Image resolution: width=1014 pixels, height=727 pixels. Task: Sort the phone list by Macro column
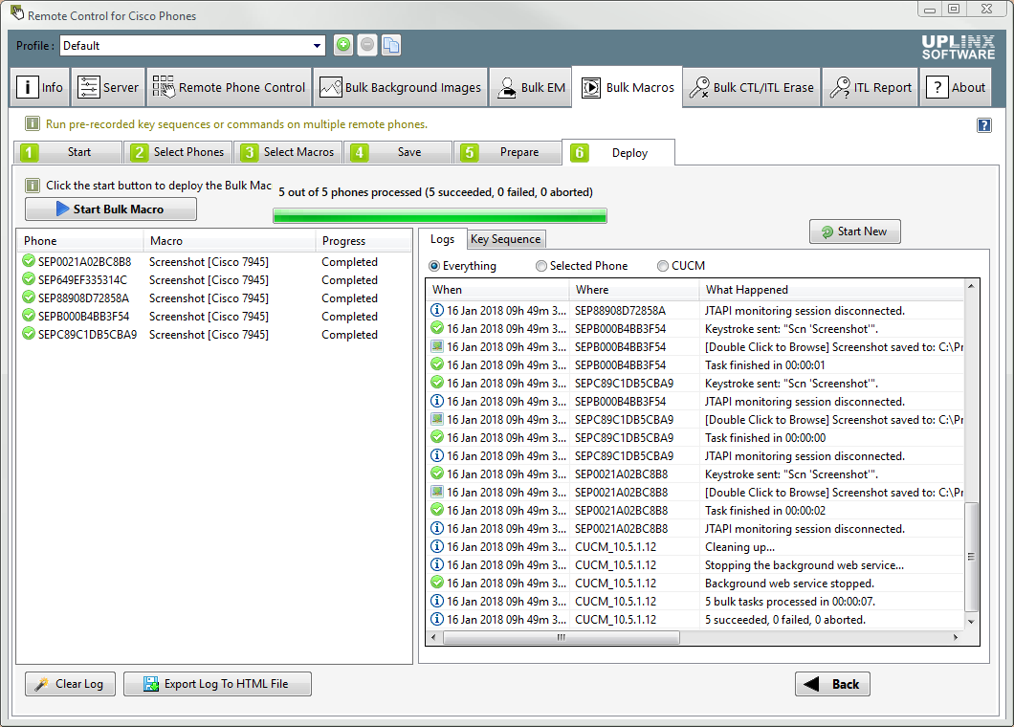click(x=230, y=241)
